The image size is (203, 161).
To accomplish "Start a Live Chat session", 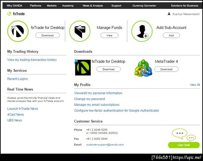I will coord(184,145).
